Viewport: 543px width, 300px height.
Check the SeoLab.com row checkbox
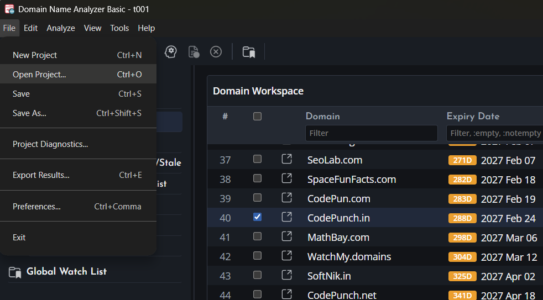point(257,159)
